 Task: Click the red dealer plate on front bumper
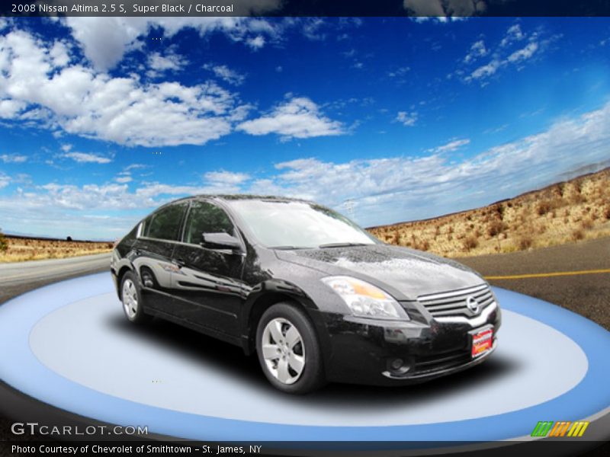pos(483,342)
